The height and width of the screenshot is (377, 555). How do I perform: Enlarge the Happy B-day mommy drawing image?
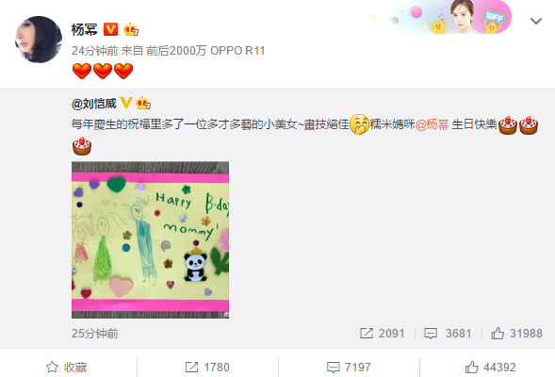(x=150, y=239)
